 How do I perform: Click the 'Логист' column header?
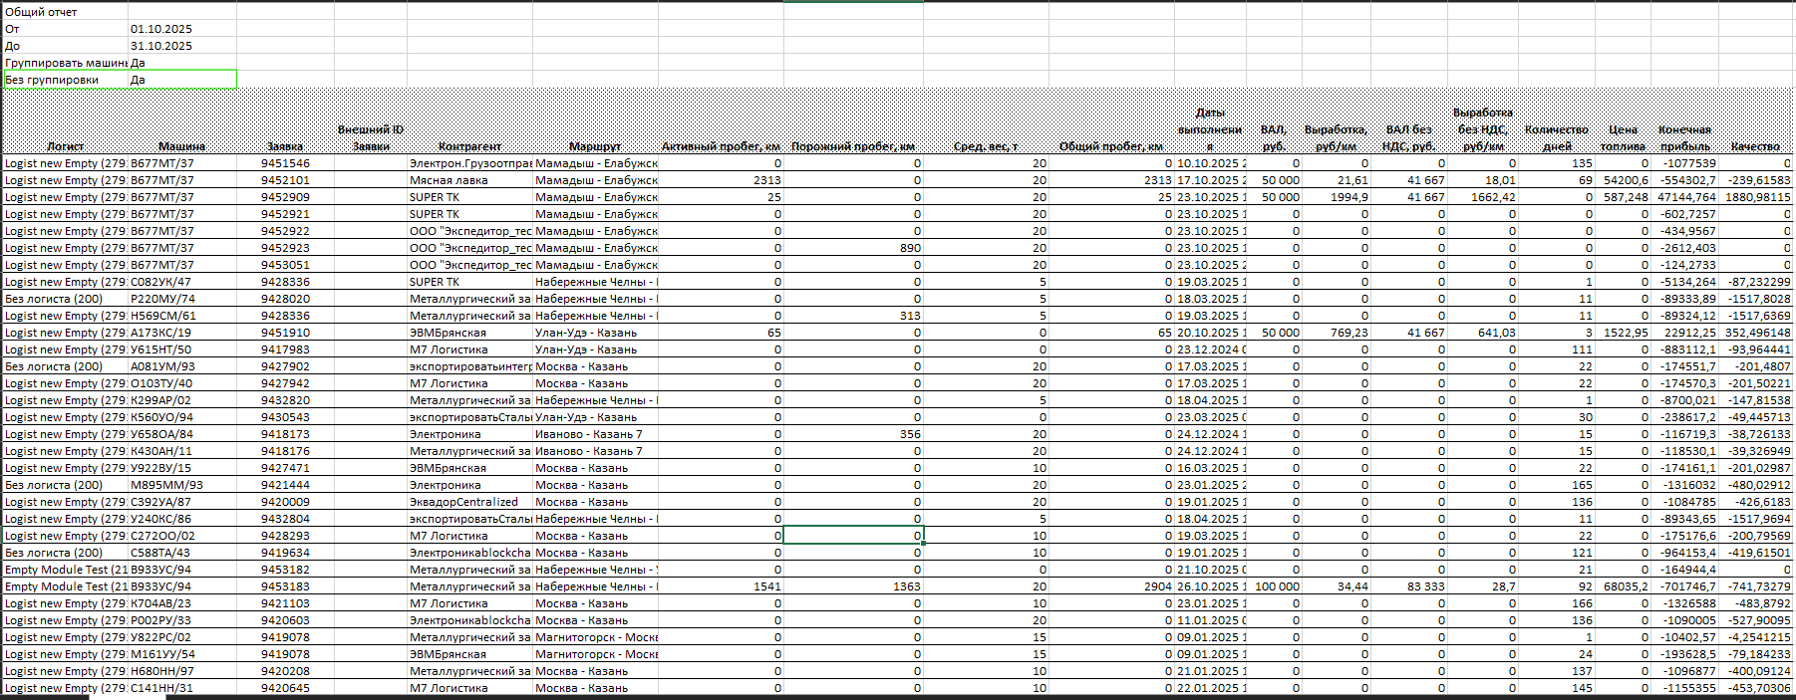pyautogui.click(x=66, y=146)
